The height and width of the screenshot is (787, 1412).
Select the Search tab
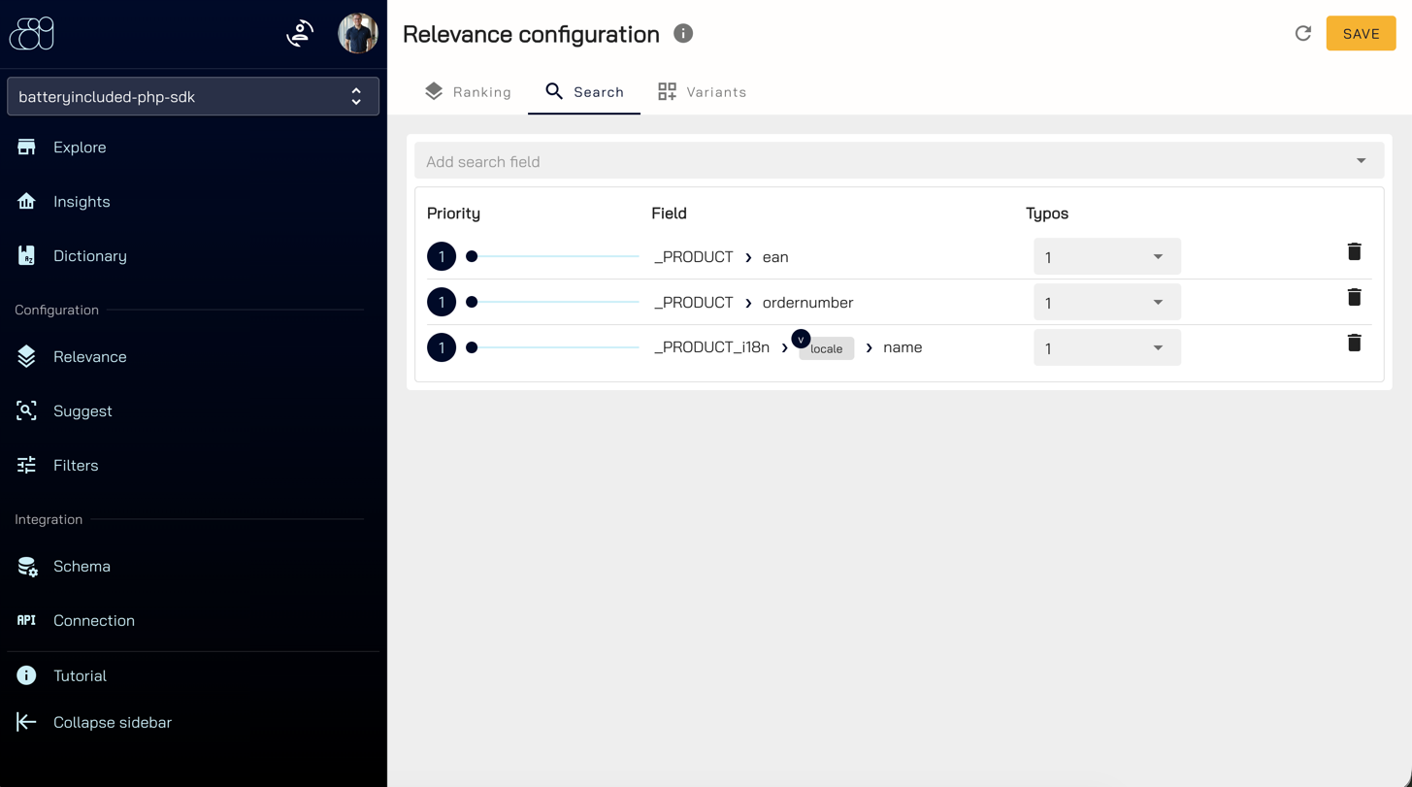[x=584, y=92]
